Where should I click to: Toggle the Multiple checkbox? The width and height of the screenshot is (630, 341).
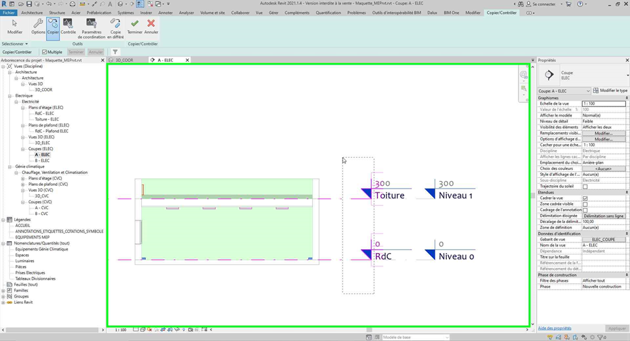coord(45,52)
